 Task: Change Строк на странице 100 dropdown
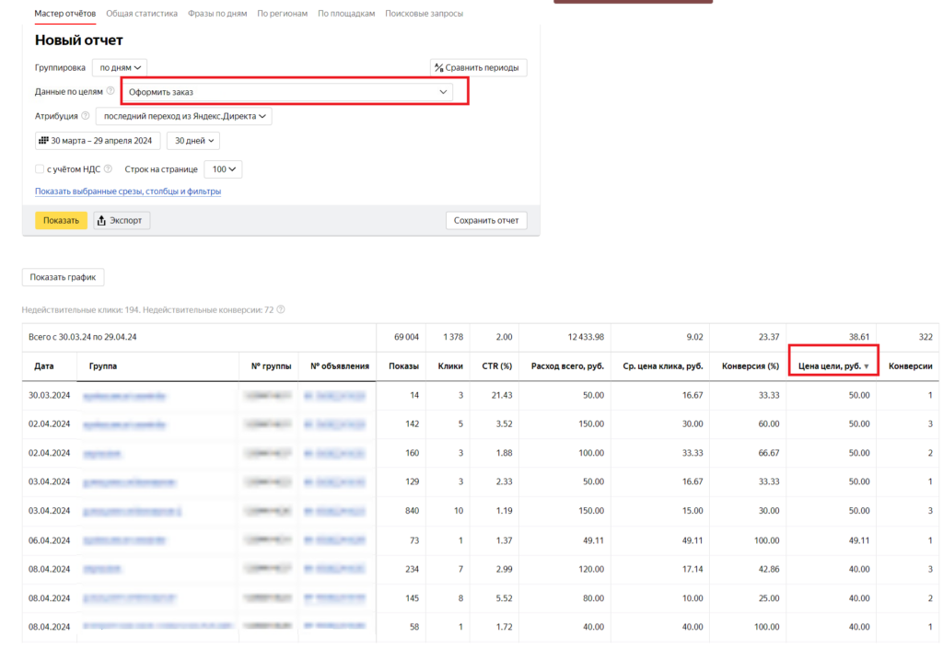click(223, 169)
